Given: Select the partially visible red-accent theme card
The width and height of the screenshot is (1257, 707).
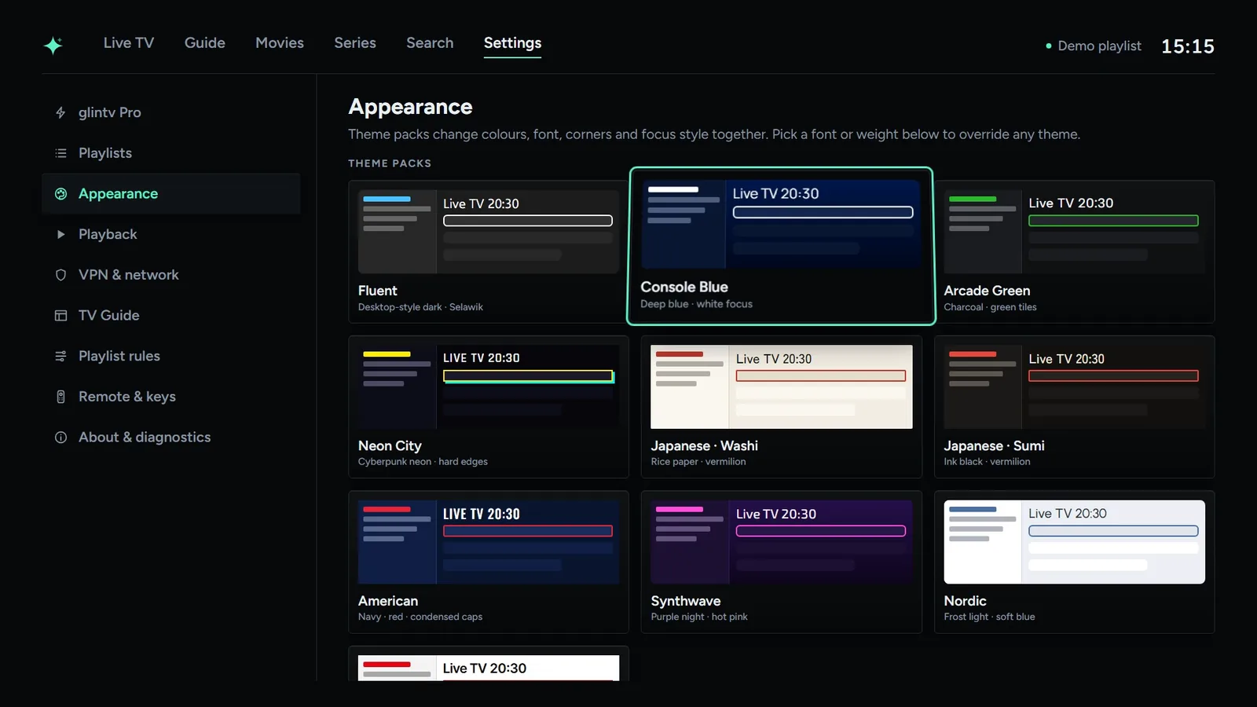Looking at the screenshot, I should (489, 665).
